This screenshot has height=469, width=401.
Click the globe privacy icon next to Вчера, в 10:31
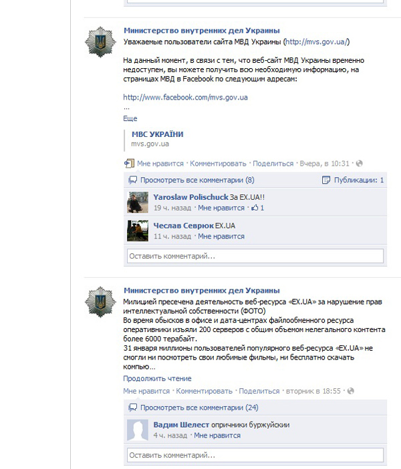[x=360, y=163]
